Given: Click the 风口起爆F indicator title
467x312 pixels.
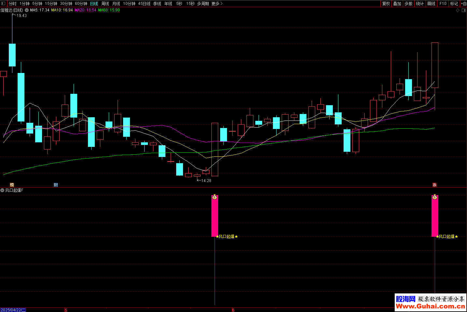Looking at the screenshot, I should [14, 190].
